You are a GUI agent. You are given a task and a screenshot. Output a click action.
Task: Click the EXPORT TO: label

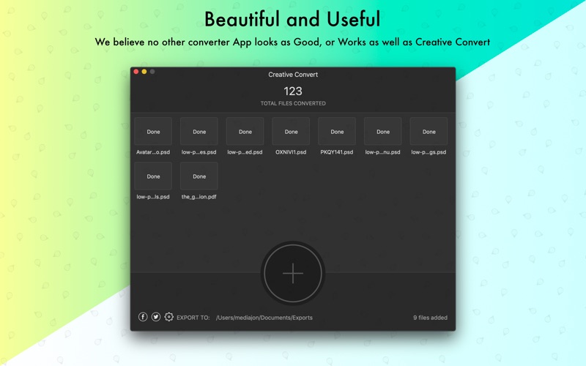click(193, 318)
